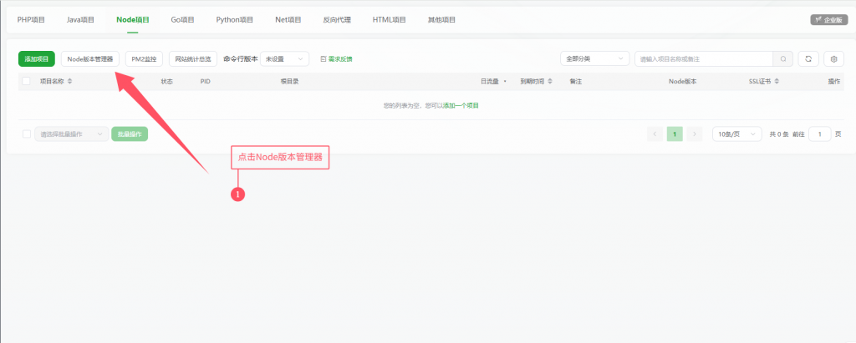Go to next page arrow
856x343 pixels.
tap(694, 134)
